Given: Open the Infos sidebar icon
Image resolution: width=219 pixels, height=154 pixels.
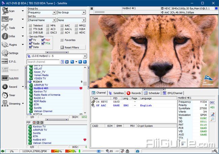Looking at the screenshot, I should [5, 36].
